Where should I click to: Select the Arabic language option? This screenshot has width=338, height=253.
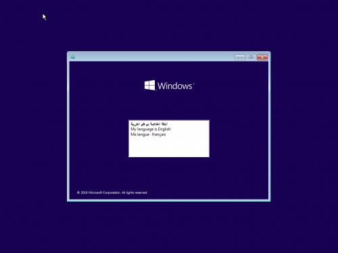(x=149, y=124)
